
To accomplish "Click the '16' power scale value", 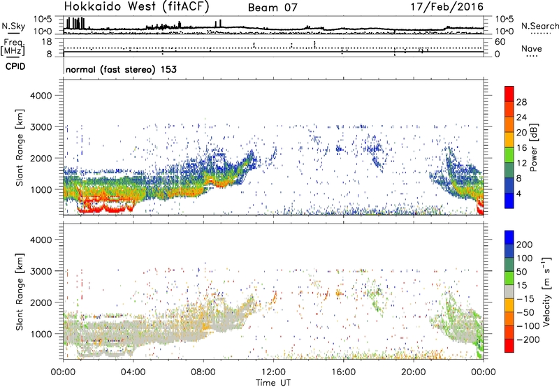I will click(x=521, y=148).
